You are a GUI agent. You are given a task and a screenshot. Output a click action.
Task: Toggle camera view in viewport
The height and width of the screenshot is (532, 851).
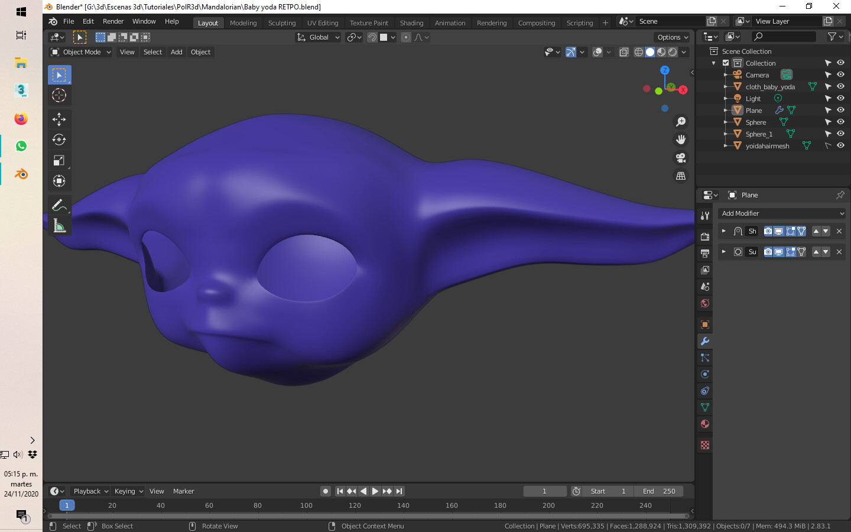click(681, 158)
